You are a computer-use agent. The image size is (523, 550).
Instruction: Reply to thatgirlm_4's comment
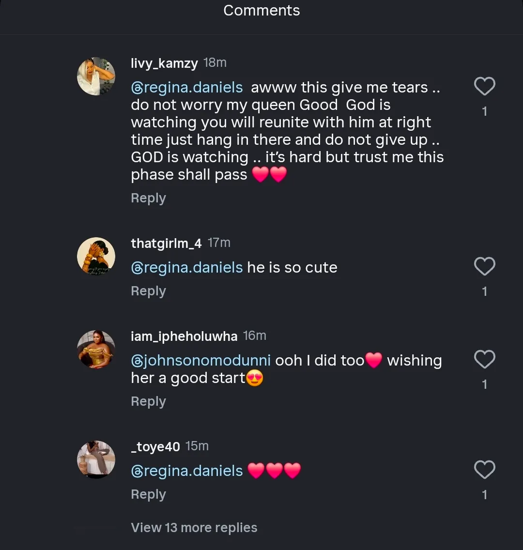(x=148, y=291)
